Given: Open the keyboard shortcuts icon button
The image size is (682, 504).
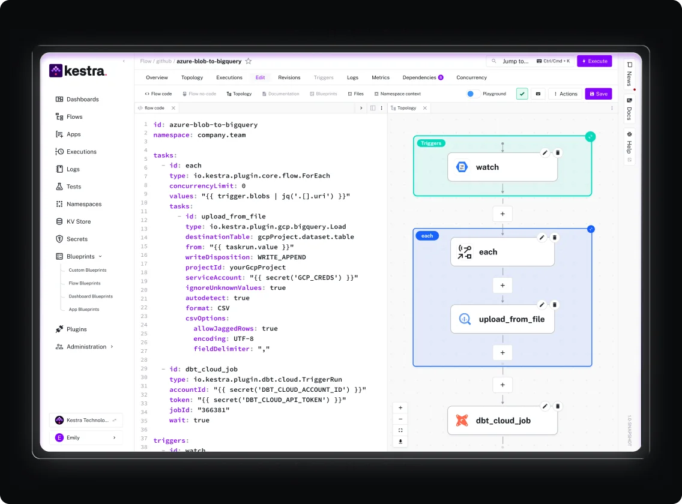Looking at the screenshot, I should tap(538, 94).
